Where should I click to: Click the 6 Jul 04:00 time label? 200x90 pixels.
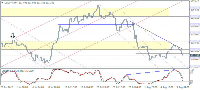38,87
